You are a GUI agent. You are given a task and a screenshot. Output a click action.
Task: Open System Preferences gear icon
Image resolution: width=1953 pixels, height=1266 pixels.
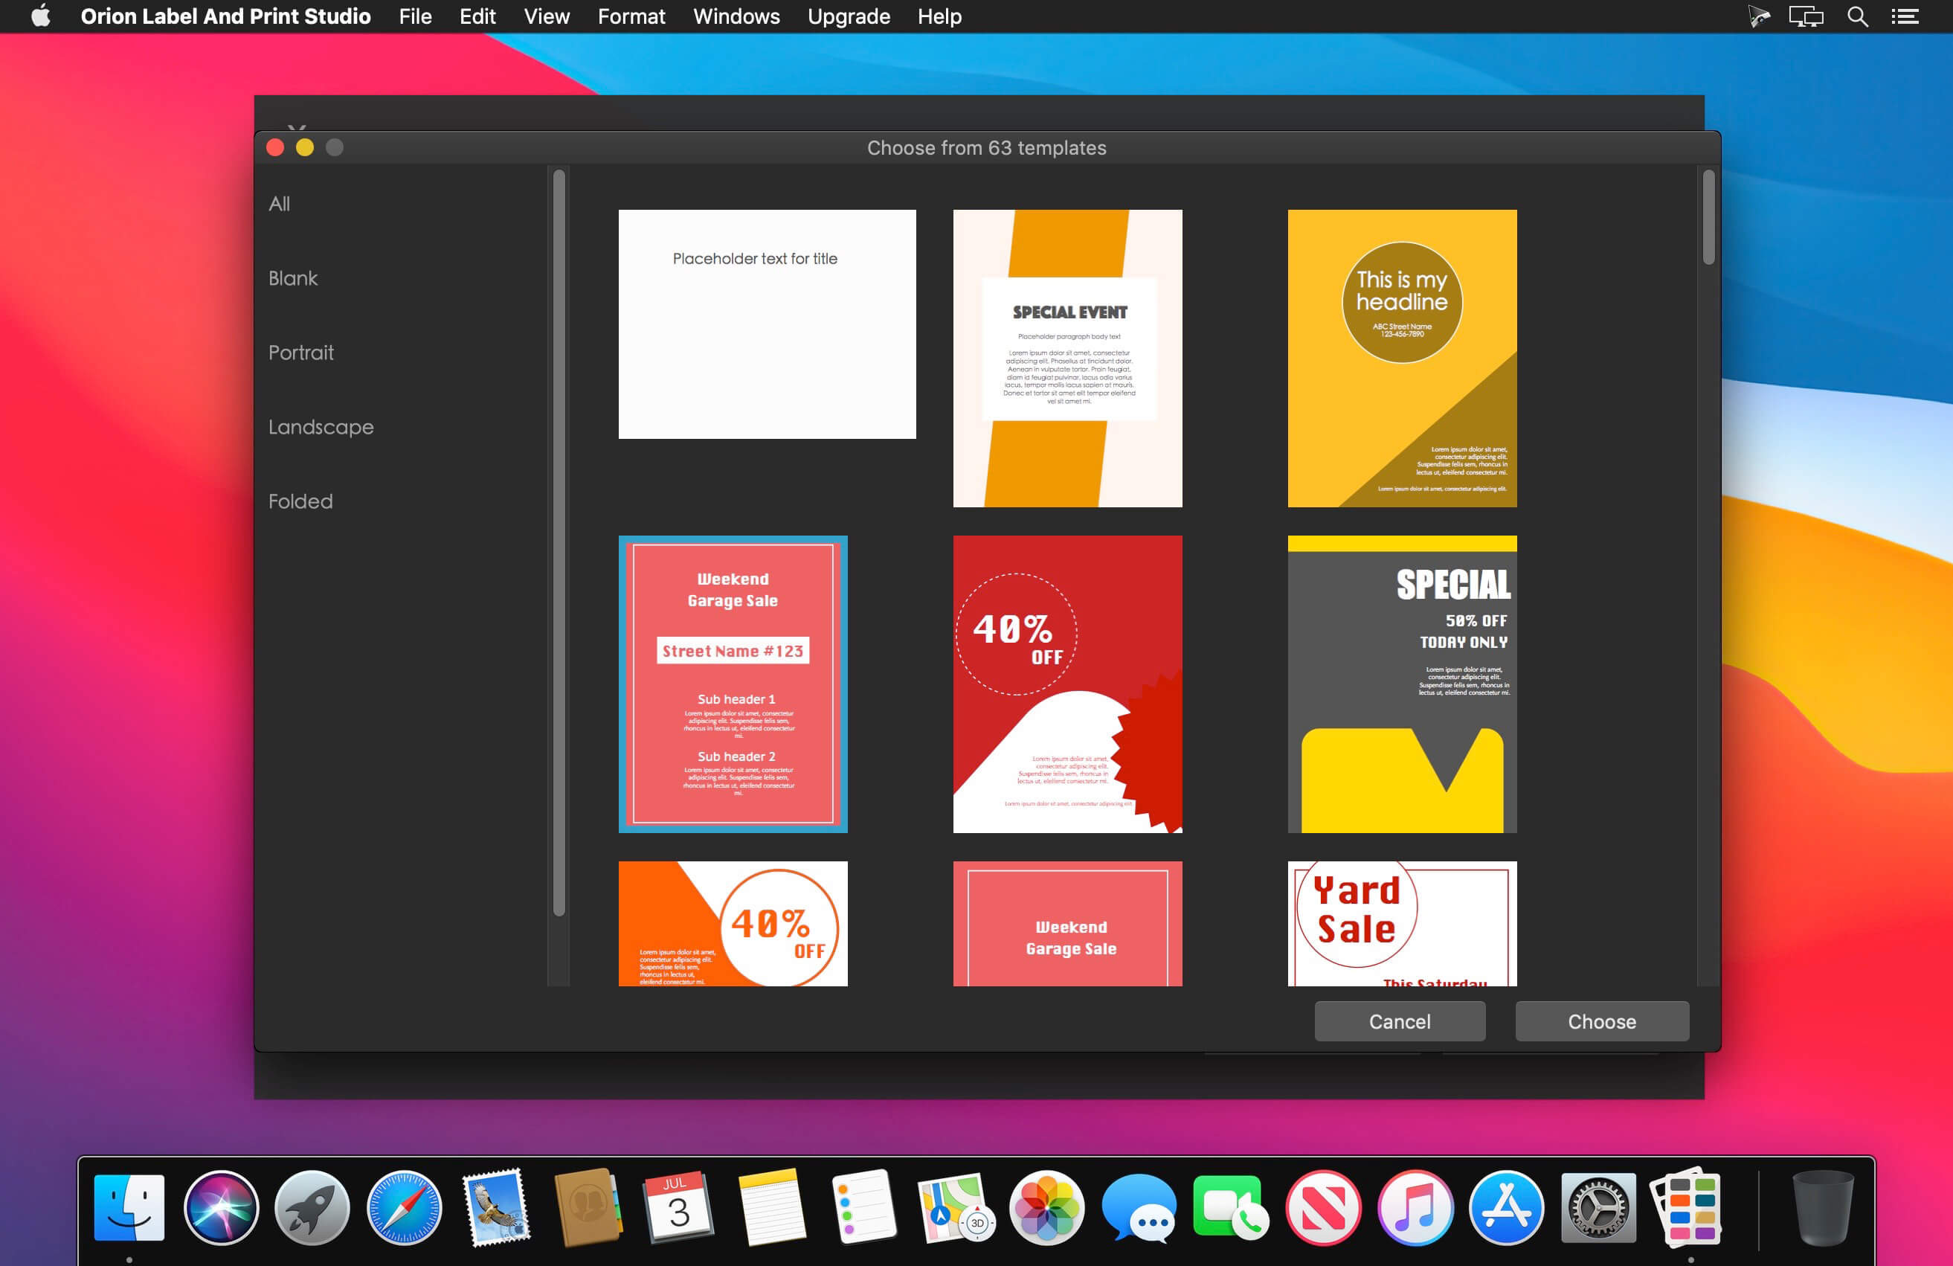tap(1598, 1207)
